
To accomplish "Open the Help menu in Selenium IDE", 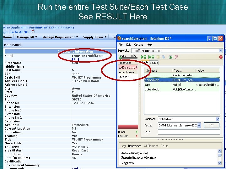I will 149,45.
